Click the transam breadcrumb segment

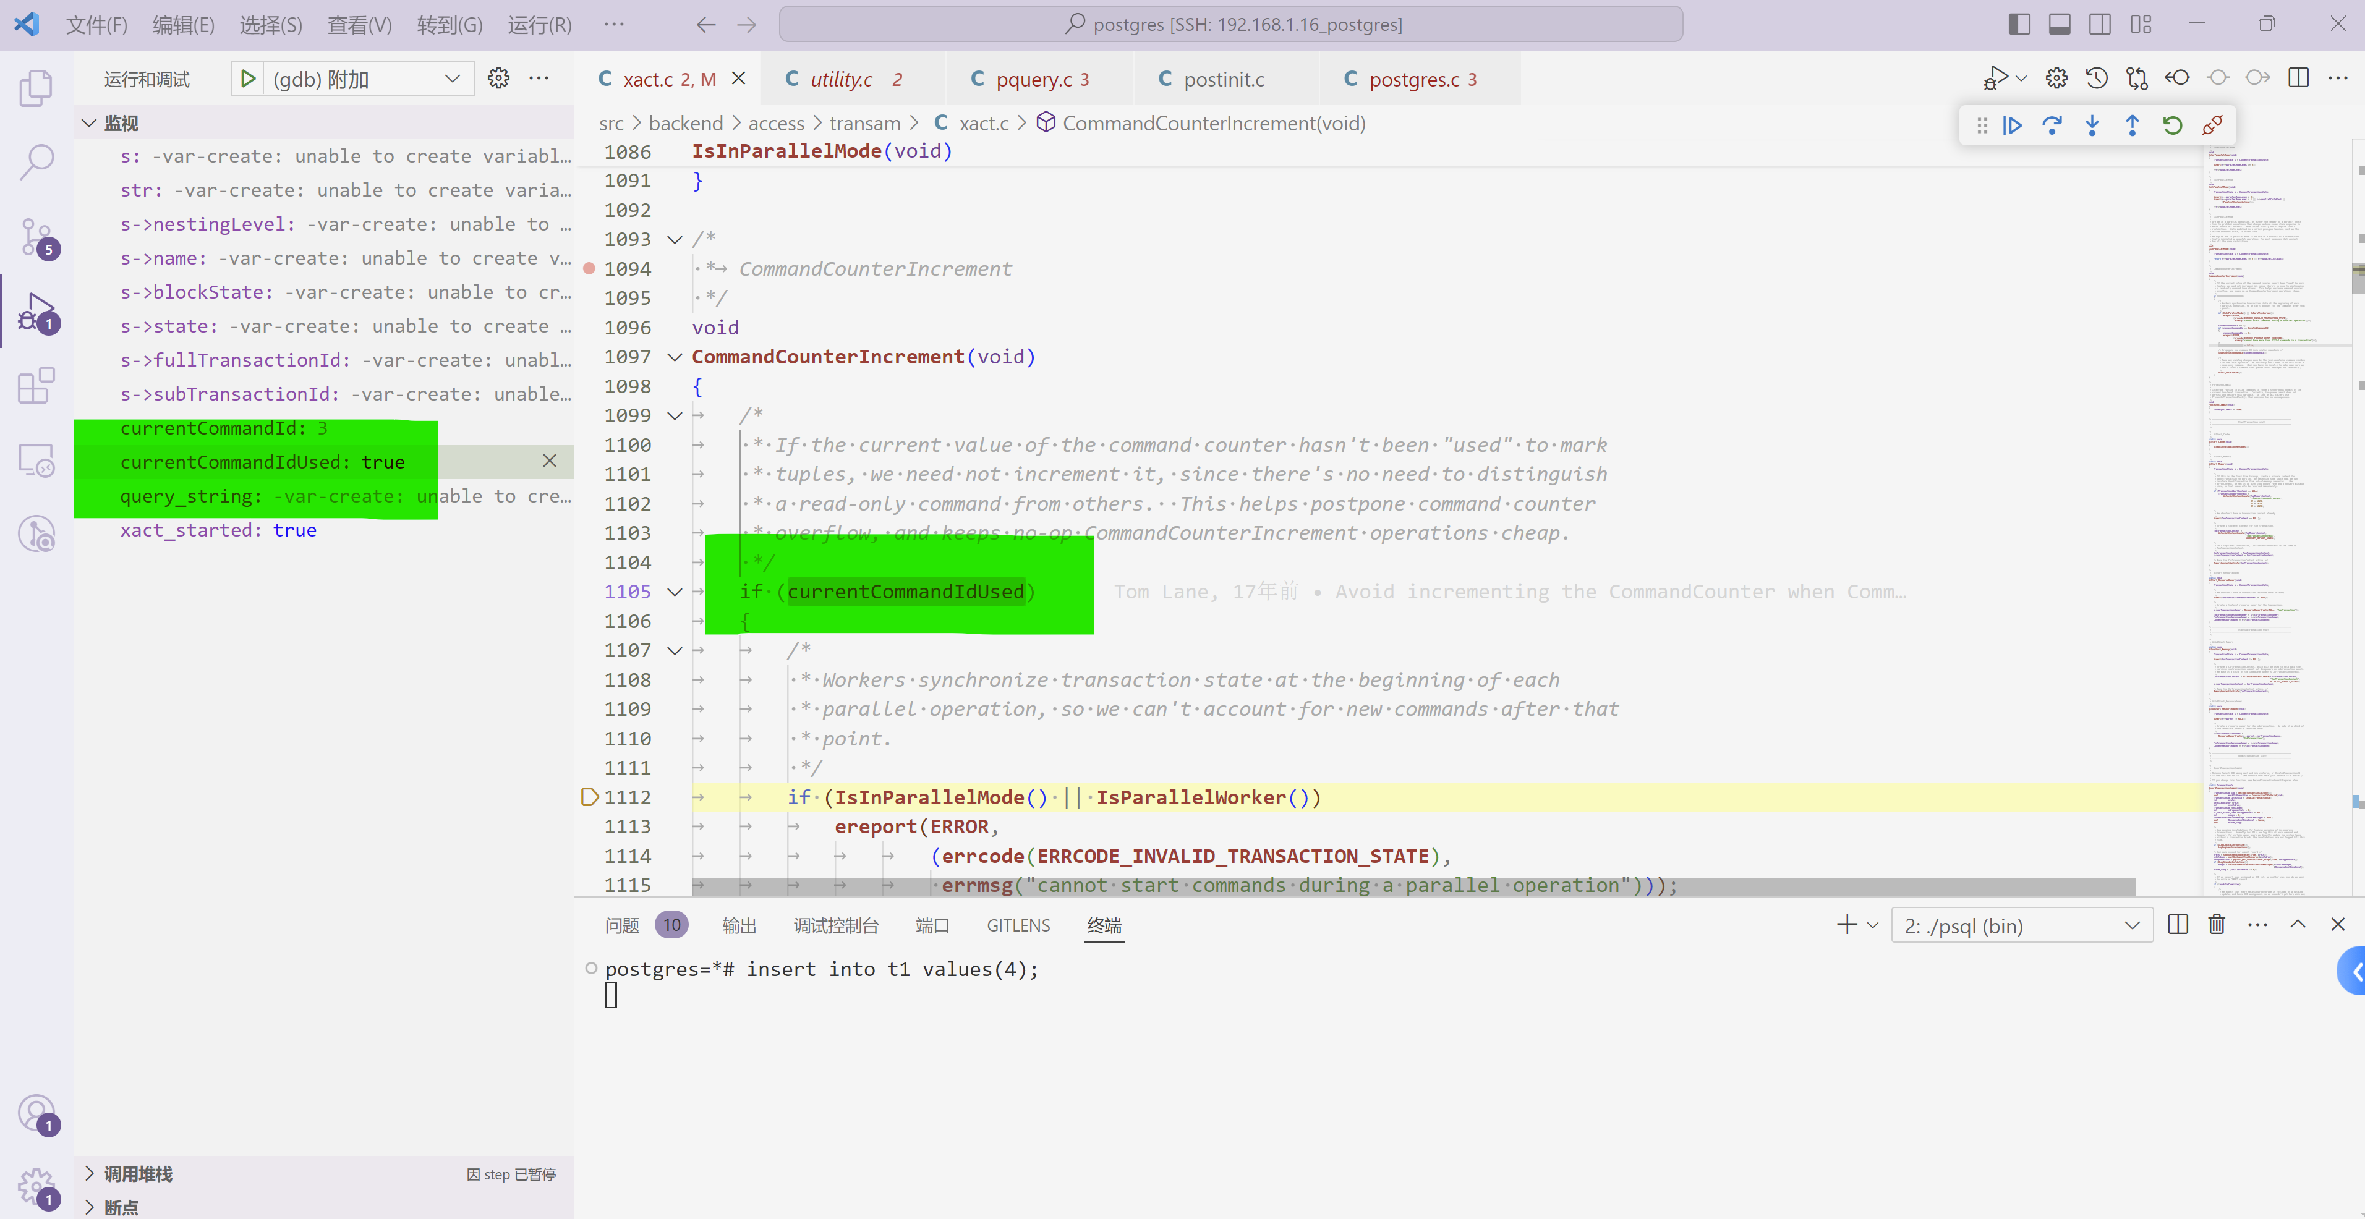pos(864,123)
